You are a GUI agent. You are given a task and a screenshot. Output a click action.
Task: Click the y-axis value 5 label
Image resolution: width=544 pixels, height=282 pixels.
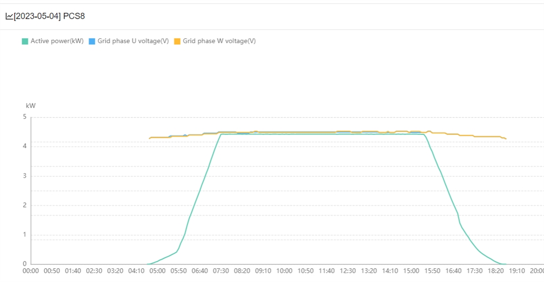(24, 117)
